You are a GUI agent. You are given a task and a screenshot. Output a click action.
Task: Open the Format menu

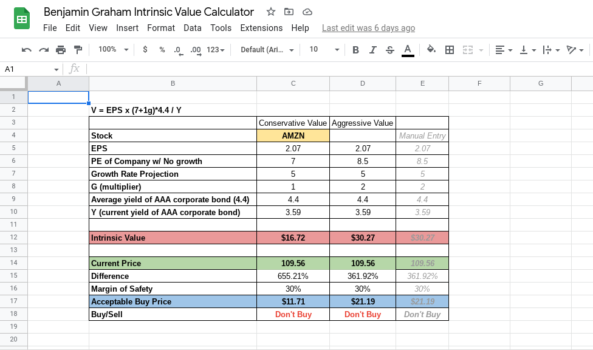(160, 27)
